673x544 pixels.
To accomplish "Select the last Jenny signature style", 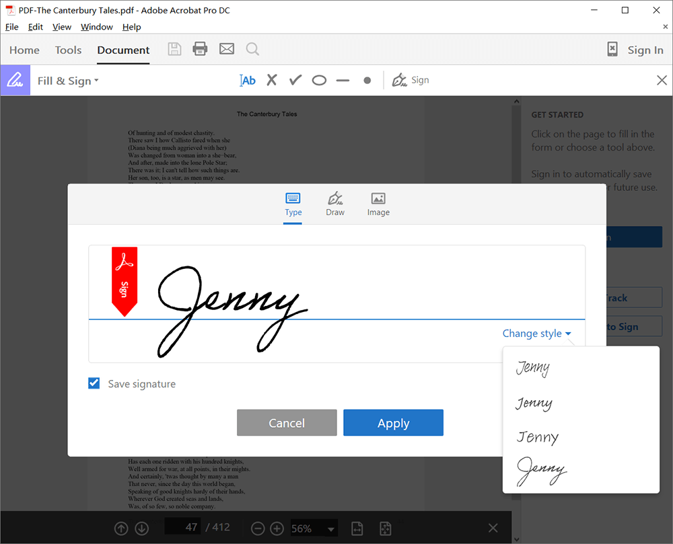I will [541, 472].
